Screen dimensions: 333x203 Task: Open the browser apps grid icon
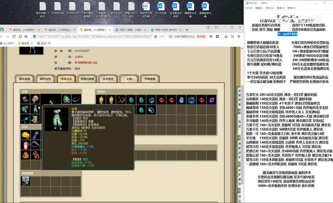pyautogui.click(x=217, y=37)
